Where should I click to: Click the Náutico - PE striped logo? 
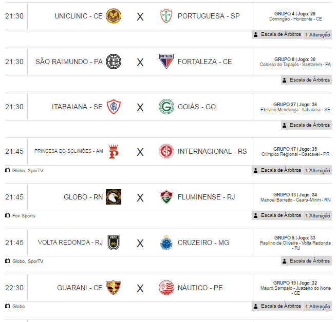click(x=166, y=288)
